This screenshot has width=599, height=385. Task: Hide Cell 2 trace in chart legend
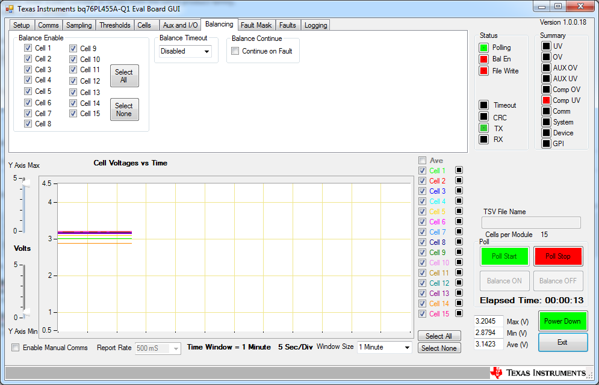click(x=422, y=181)
